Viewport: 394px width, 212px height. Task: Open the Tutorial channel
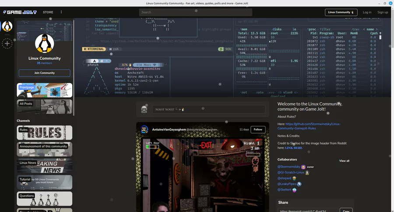point(45,182)
